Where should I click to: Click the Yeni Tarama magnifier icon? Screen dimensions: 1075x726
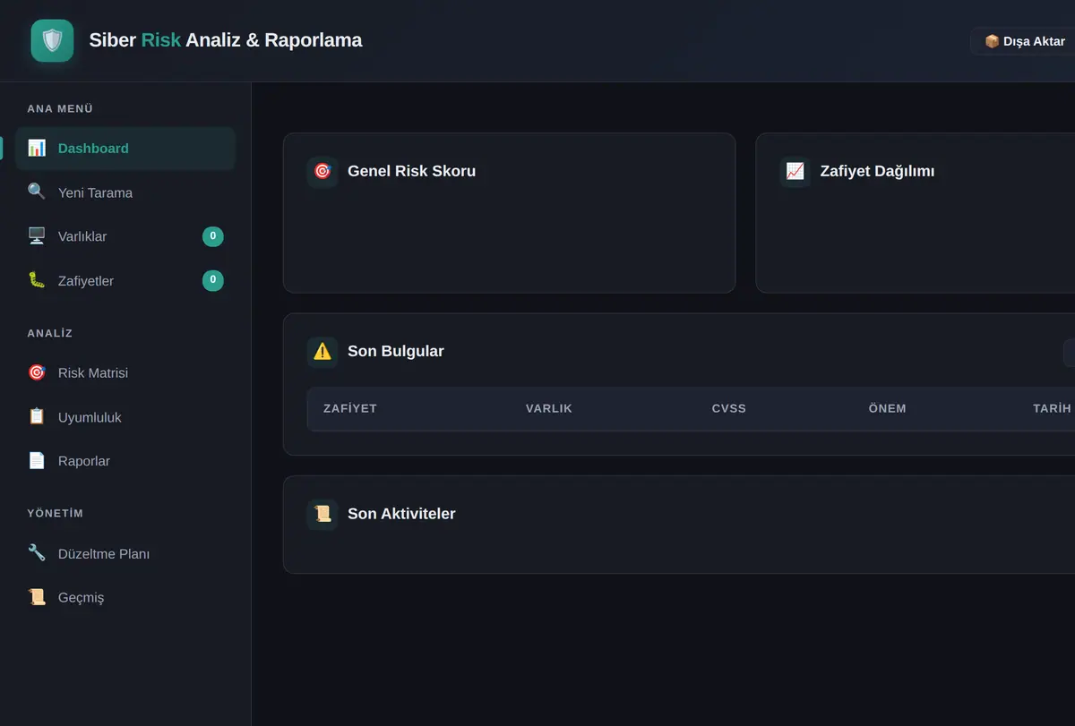click(x=37, y=192)
